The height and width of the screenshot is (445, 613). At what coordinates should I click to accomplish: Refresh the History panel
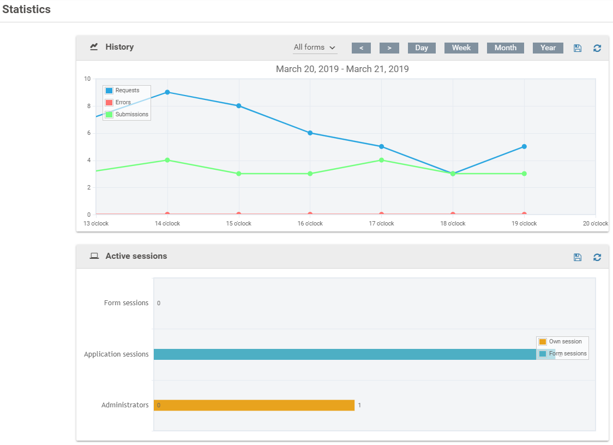597,48
